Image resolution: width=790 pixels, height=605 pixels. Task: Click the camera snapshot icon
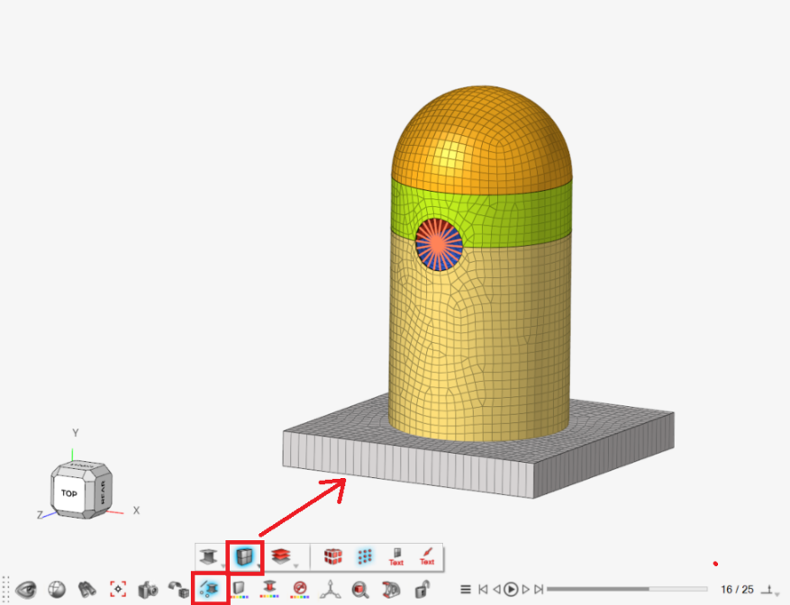(x=148, y=588)
